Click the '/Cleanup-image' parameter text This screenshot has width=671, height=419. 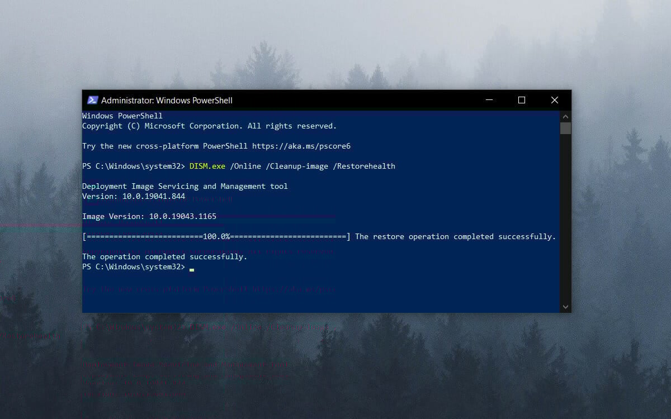tap(297, 166)
